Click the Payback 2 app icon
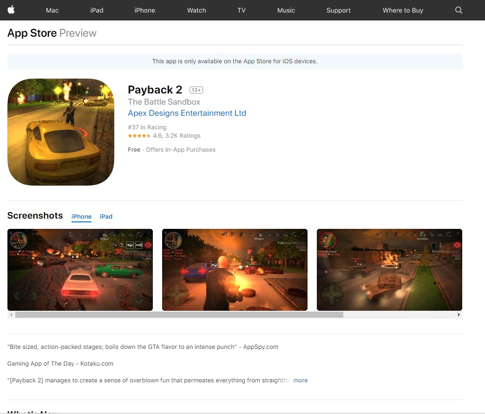Image resolution: width=485 pixels, height=414 pixels. click(60, 132)
